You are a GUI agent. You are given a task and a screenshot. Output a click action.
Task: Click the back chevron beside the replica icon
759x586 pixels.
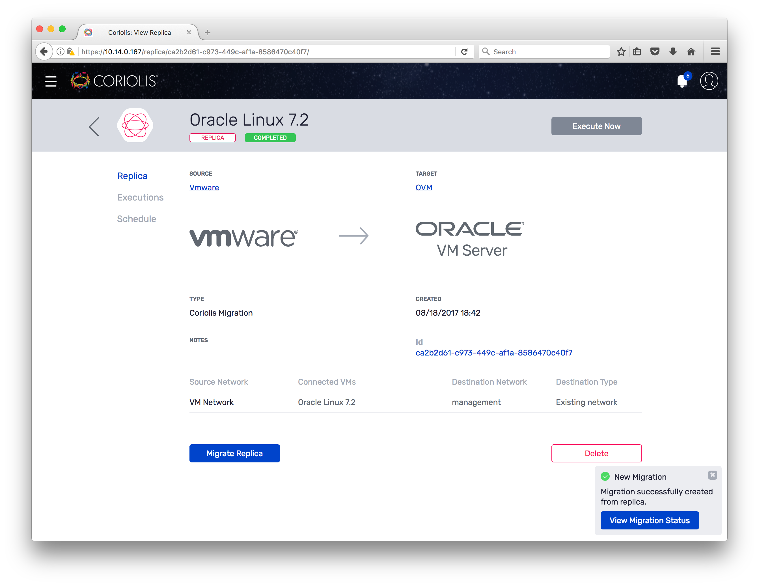[x=94, y=126]
